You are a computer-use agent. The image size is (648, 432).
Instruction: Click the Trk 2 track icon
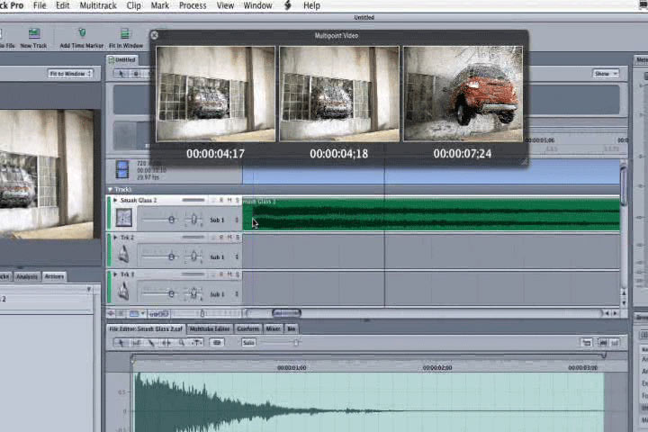(123, 254)
